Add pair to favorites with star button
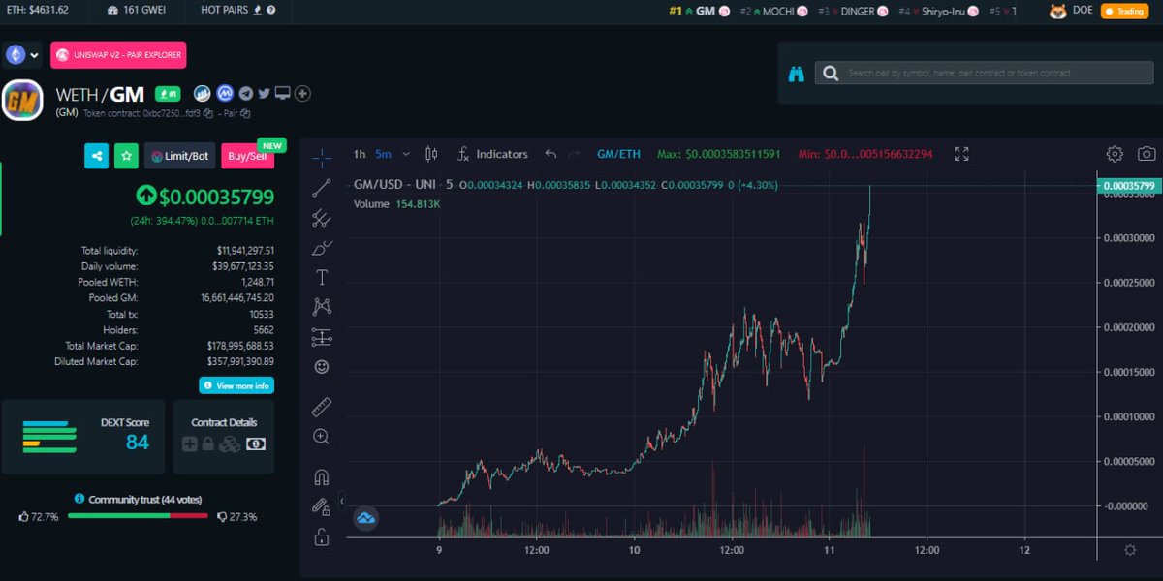The height and width of the screenshot is (581, 1163). [x=126, y=156]
